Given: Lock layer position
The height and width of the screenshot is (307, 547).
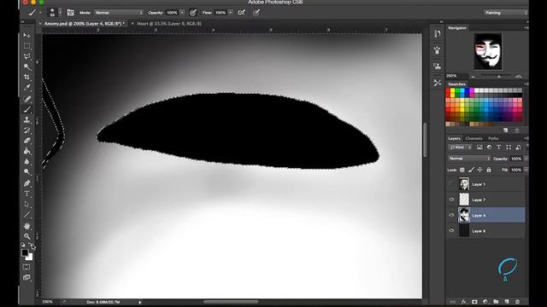Looking at the screenshot, I should (479, 170).
